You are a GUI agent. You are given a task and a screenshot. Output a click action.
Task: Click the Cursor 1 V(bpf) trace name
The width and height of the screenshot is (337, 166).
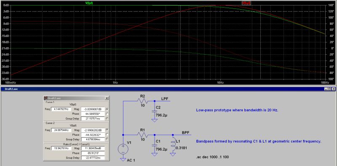(73, 105)
